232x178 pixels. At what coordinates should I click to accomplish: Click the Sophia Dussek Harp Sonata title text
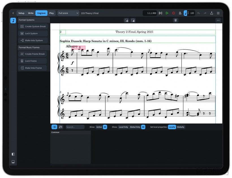pos(106,41)
